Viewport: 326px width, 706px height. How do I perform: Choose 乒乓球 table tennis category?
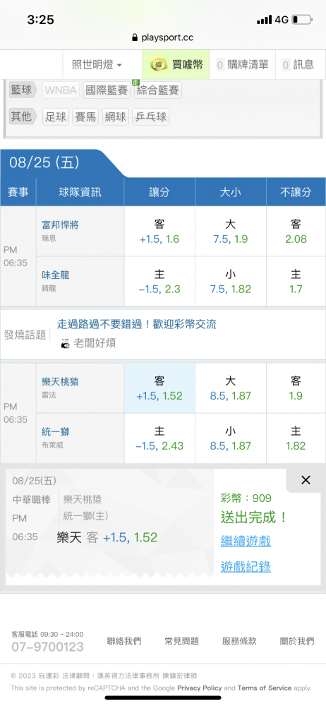point(150,117)
